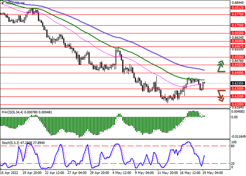The width and height of the screenshot is (246, 176).
Task: Select the 0.6812 resistance level label
Action: tap(238, 7)
